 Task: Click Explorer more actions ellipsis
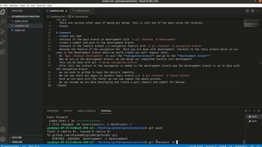coord(38,11)
